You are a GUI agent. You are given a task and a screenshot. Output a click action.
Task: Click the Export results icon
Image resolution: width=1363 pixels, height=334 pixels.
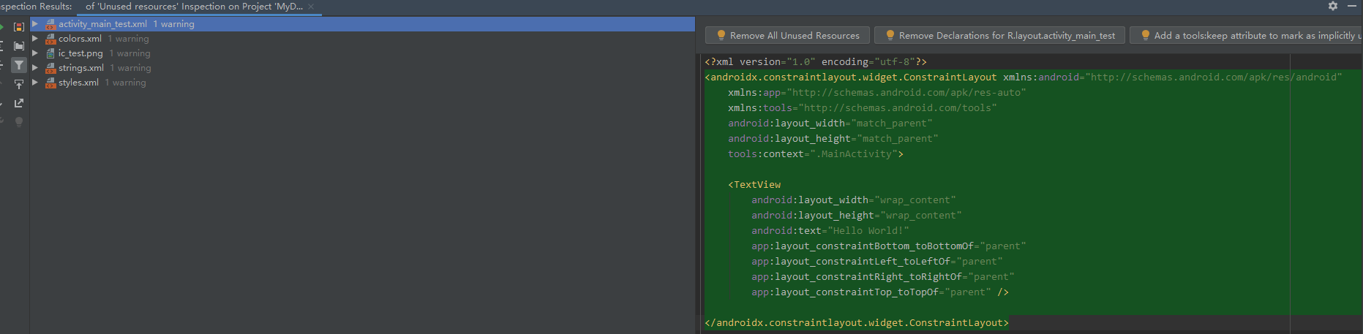tap(19, 103)
